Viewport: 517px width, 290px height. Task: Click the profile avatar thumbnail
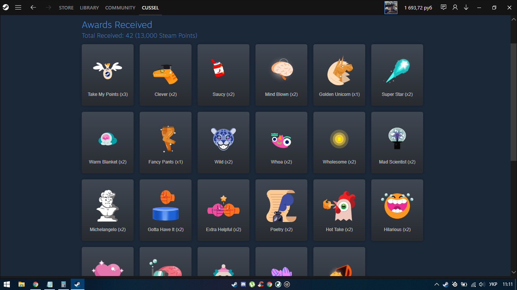[x=391, y=8]
